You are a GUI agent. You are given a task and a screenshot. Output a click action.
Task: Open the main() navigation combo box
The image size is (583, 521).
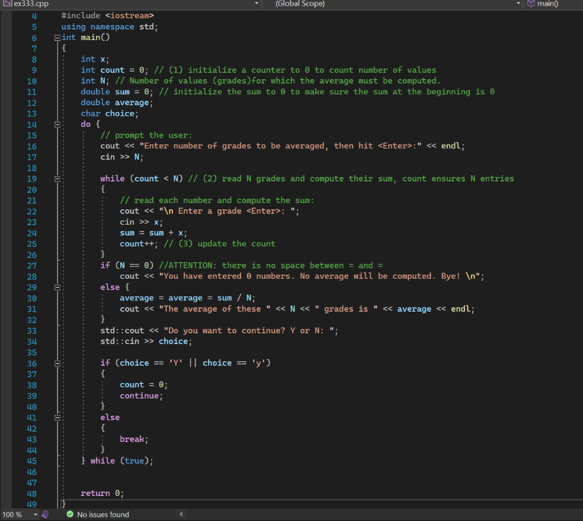554,4
